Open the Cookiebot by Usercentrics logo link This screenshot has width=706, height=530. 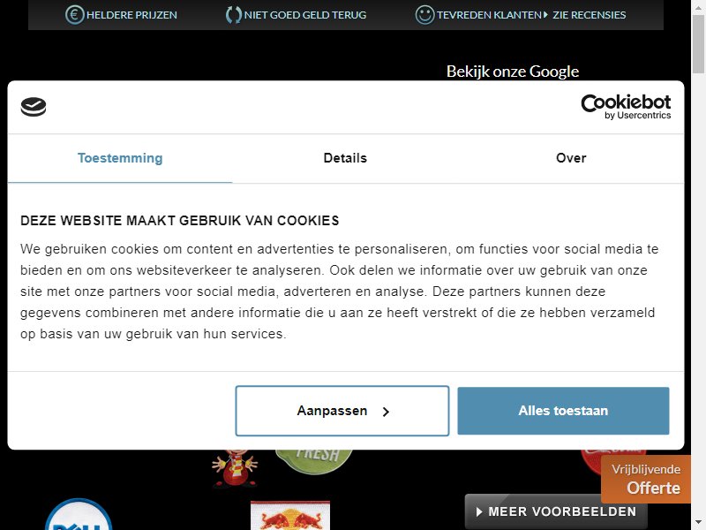click(x=626, y=107)
